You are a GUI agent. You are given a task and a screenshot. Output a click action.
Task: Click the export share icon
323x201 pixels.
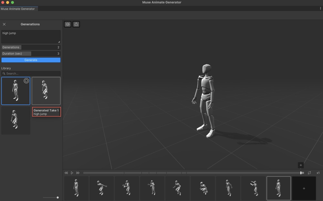[x=76, y=24]
